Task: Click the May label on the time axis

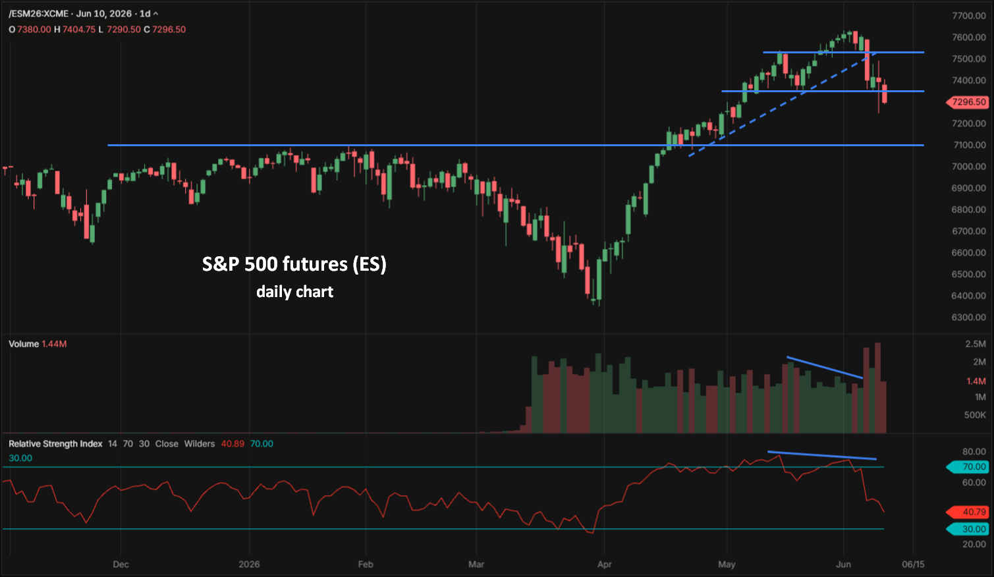Action: pos(727,564)
